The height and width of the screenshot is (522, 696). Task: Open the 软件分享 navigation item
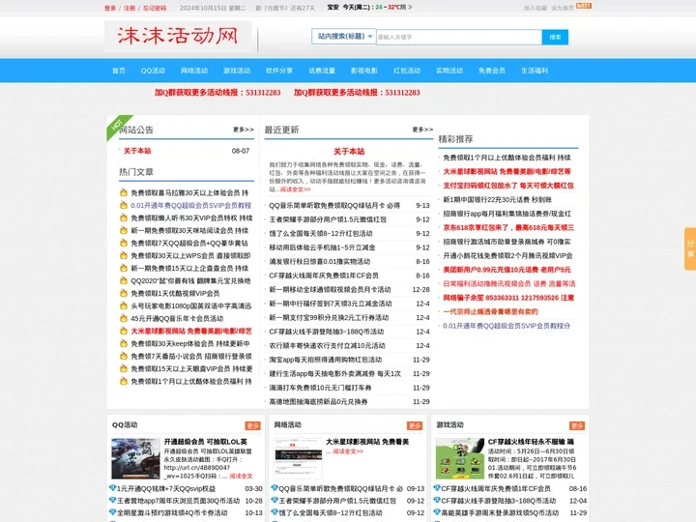[279, 71]
